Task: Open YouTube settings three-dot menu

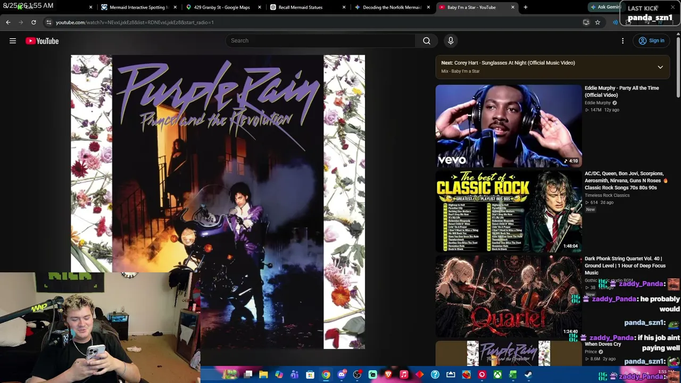Action: click(623, 41)
